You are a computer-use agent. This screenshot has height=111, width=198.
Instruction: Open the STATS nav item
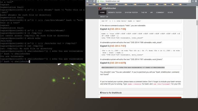(170, 12)
